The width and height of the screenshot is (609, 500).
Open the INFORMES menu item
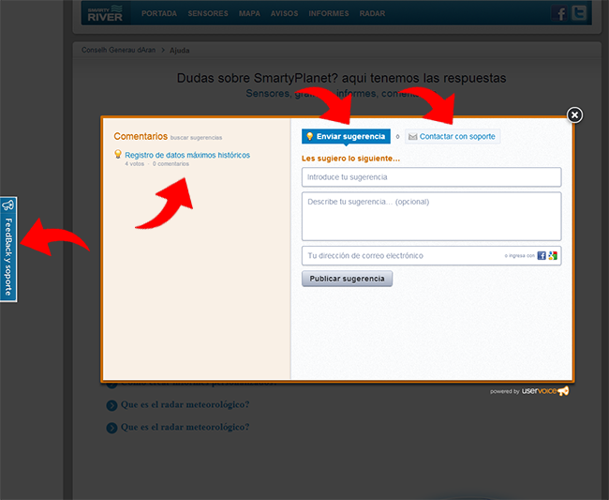(x=329, y=14)
